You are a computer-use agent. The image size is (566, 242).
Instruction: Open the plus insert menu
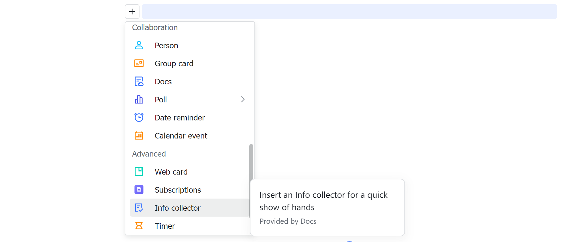click(132, 12)
